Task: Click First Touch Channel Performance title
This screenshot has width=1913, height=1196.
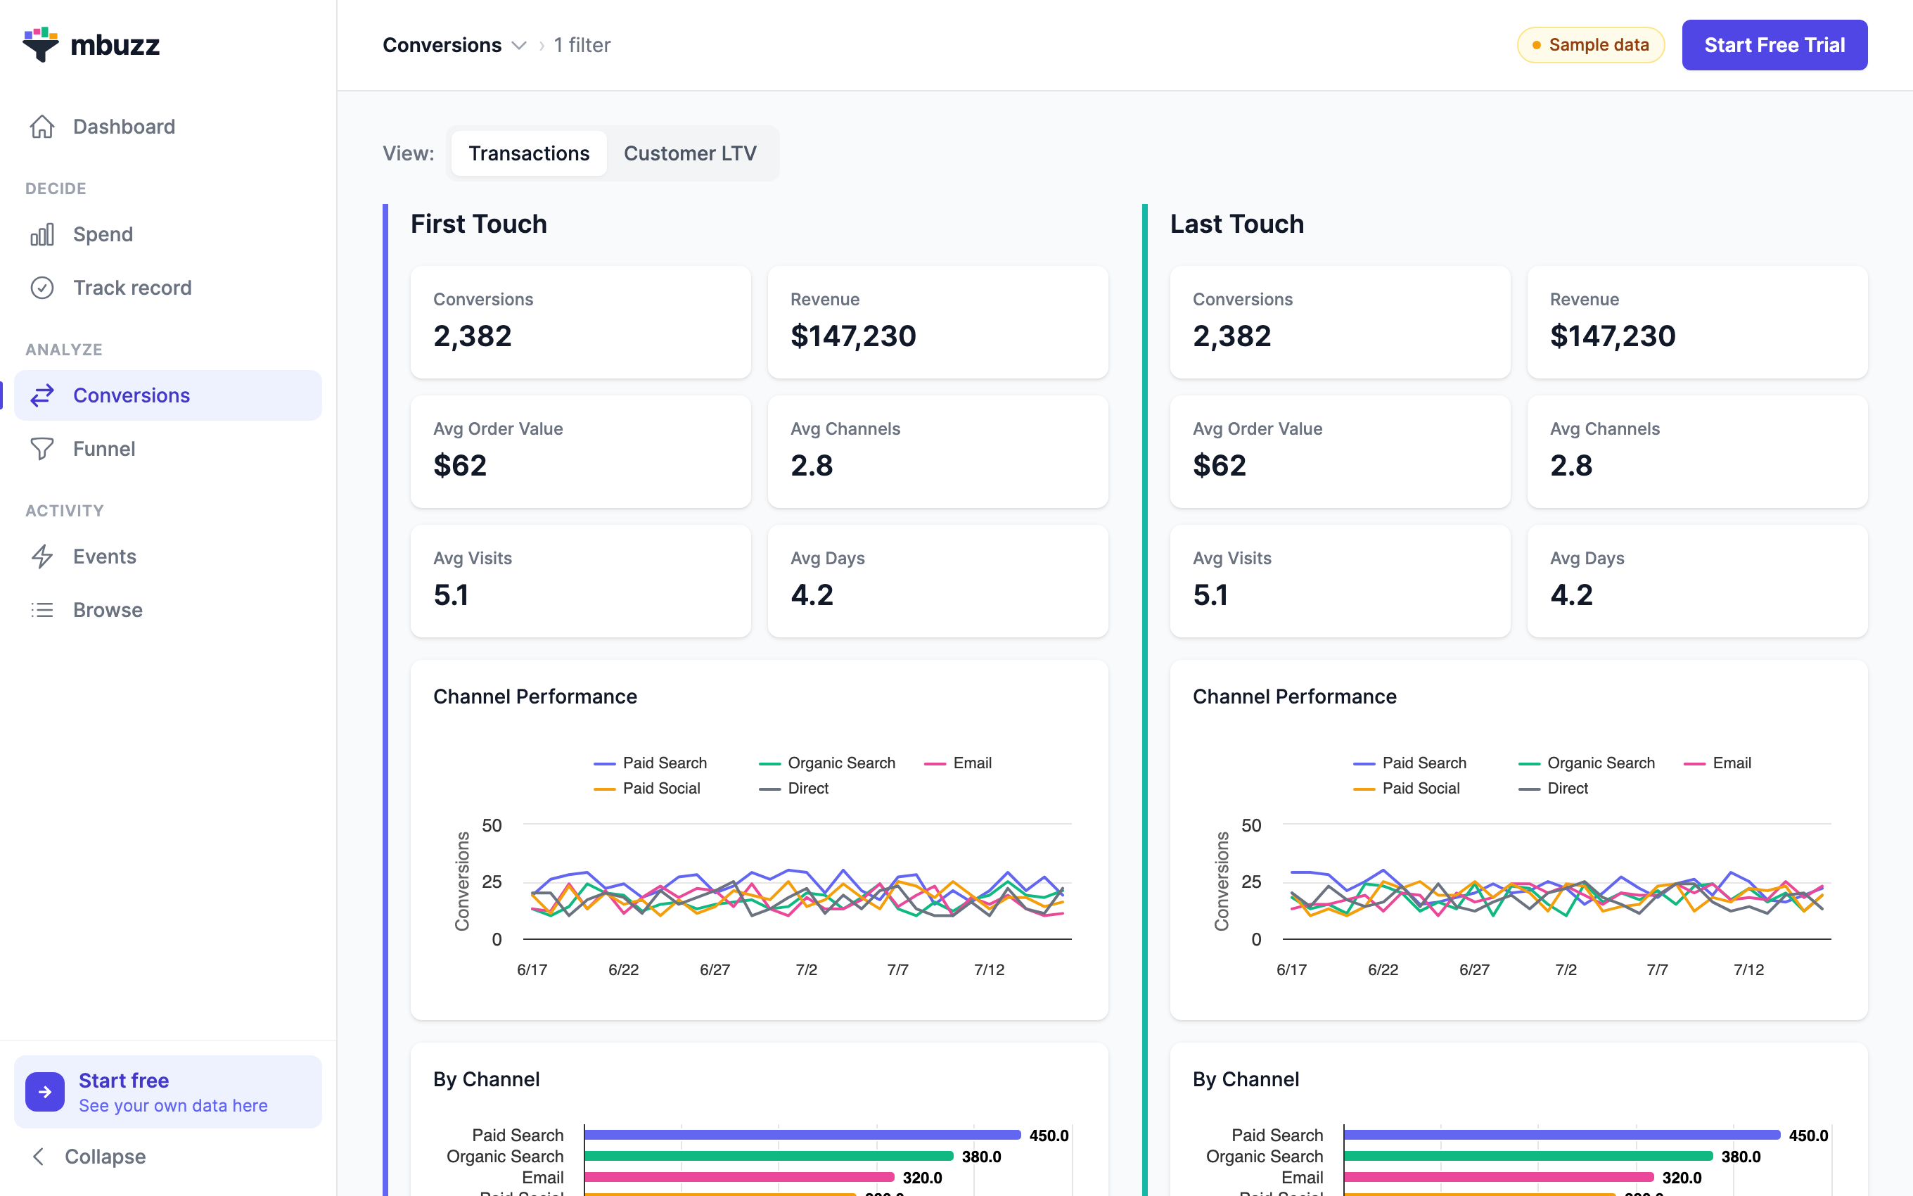Action: tap(535, 696)
